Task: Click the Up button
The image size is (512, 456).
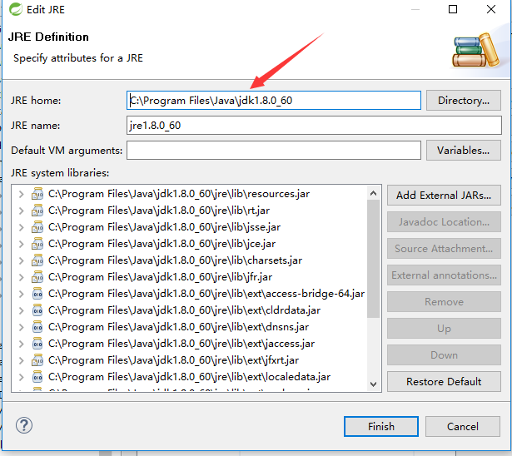Action: click(444, 329)
